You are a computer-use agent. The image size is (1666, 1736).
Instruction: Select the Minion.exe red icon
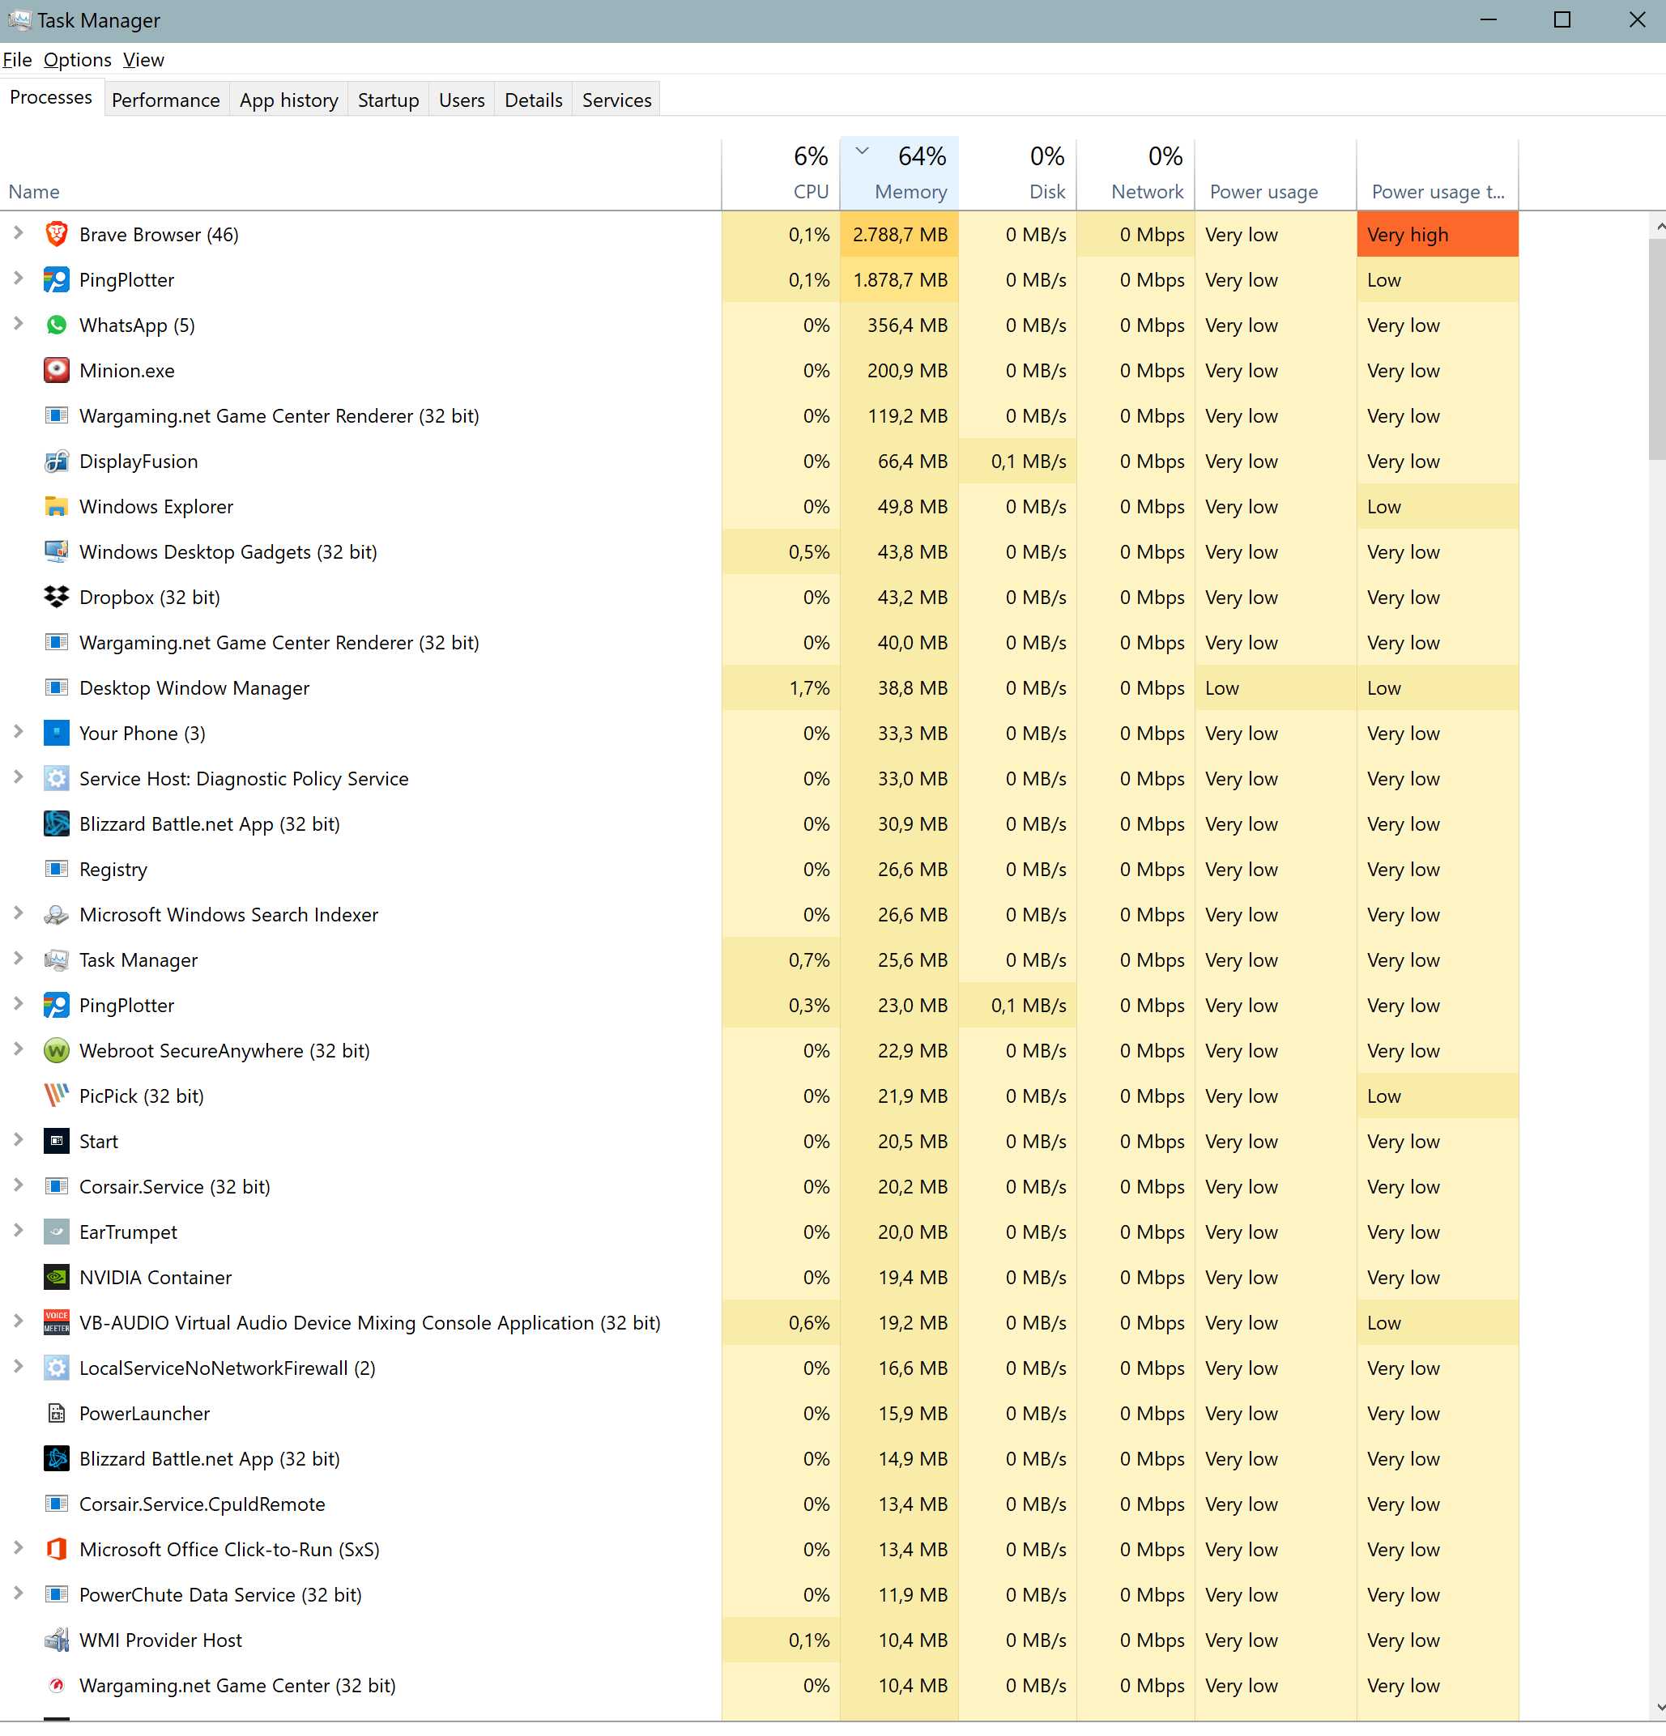coord(56,370)
